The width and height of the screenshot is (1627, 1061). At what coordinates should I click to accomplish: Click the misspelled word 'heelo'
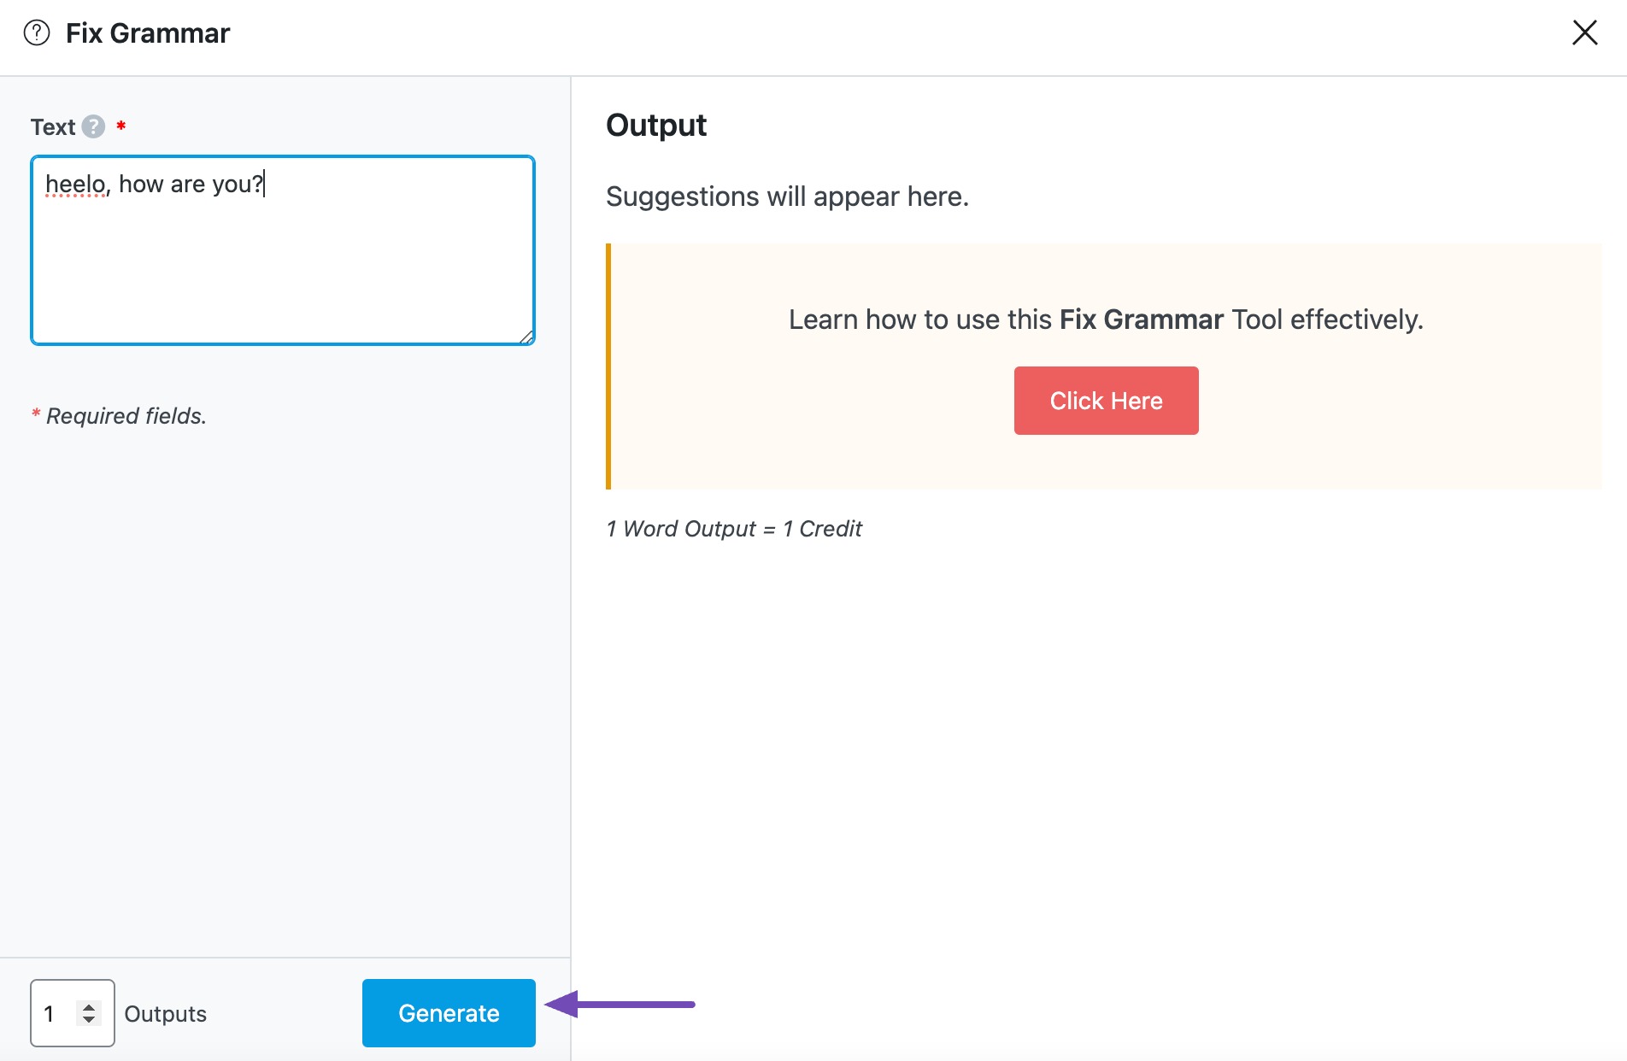click(75, 184)
